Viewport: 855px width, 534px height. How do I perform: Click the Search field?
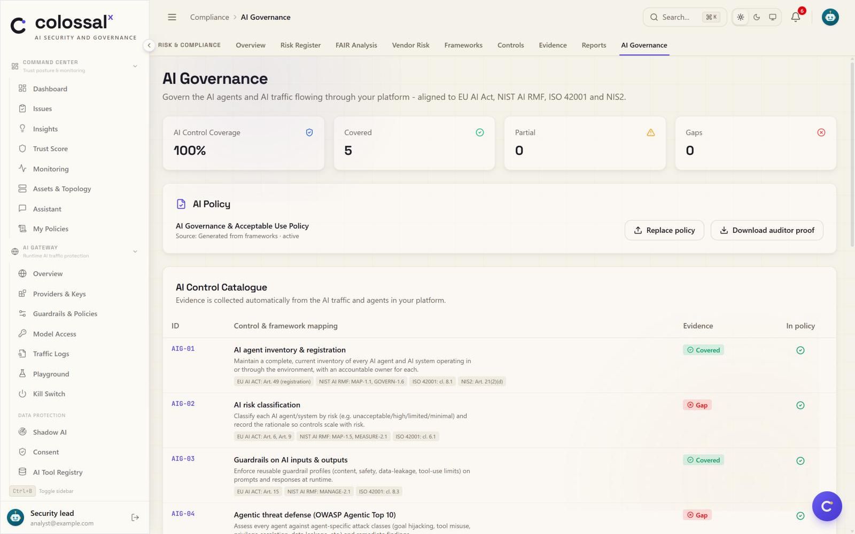point(685,17)
